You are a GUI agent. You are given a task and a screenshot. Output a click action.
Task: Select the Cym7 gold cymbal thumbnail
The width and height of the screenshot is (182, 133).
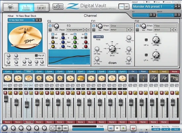pos(81,78)
